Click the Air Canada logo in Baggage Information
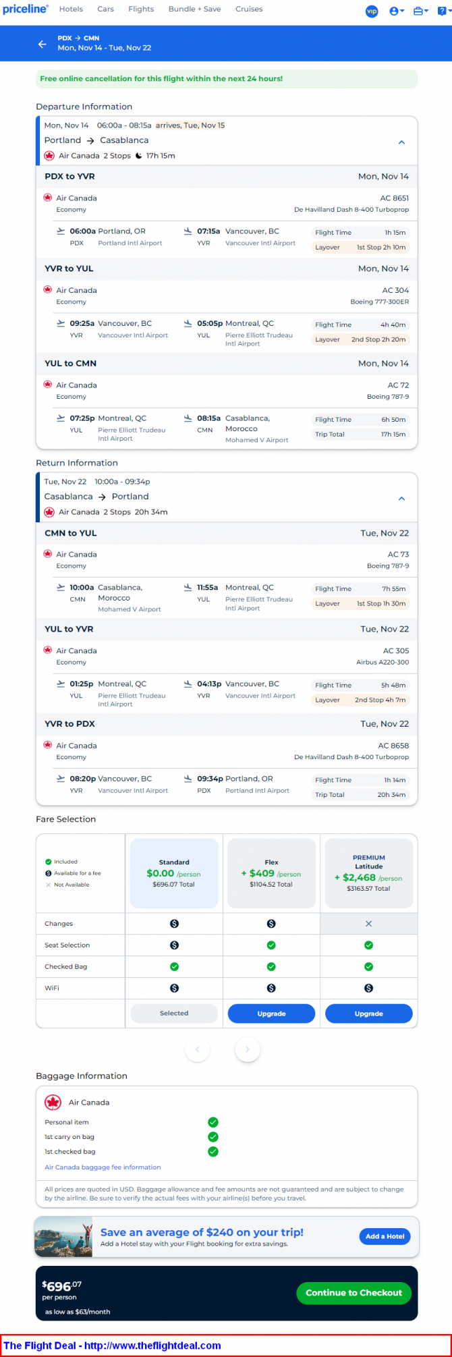Image resolution: width=452 pixels, height=1357 pixels. pos(53,1103)
